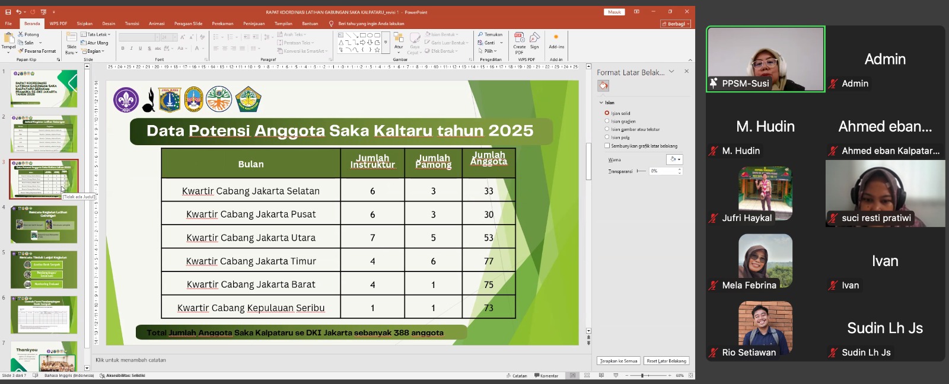Switch to slide sorter view in status bar
The width and height of the screenshot is (949, 384).
coord(587,376)
